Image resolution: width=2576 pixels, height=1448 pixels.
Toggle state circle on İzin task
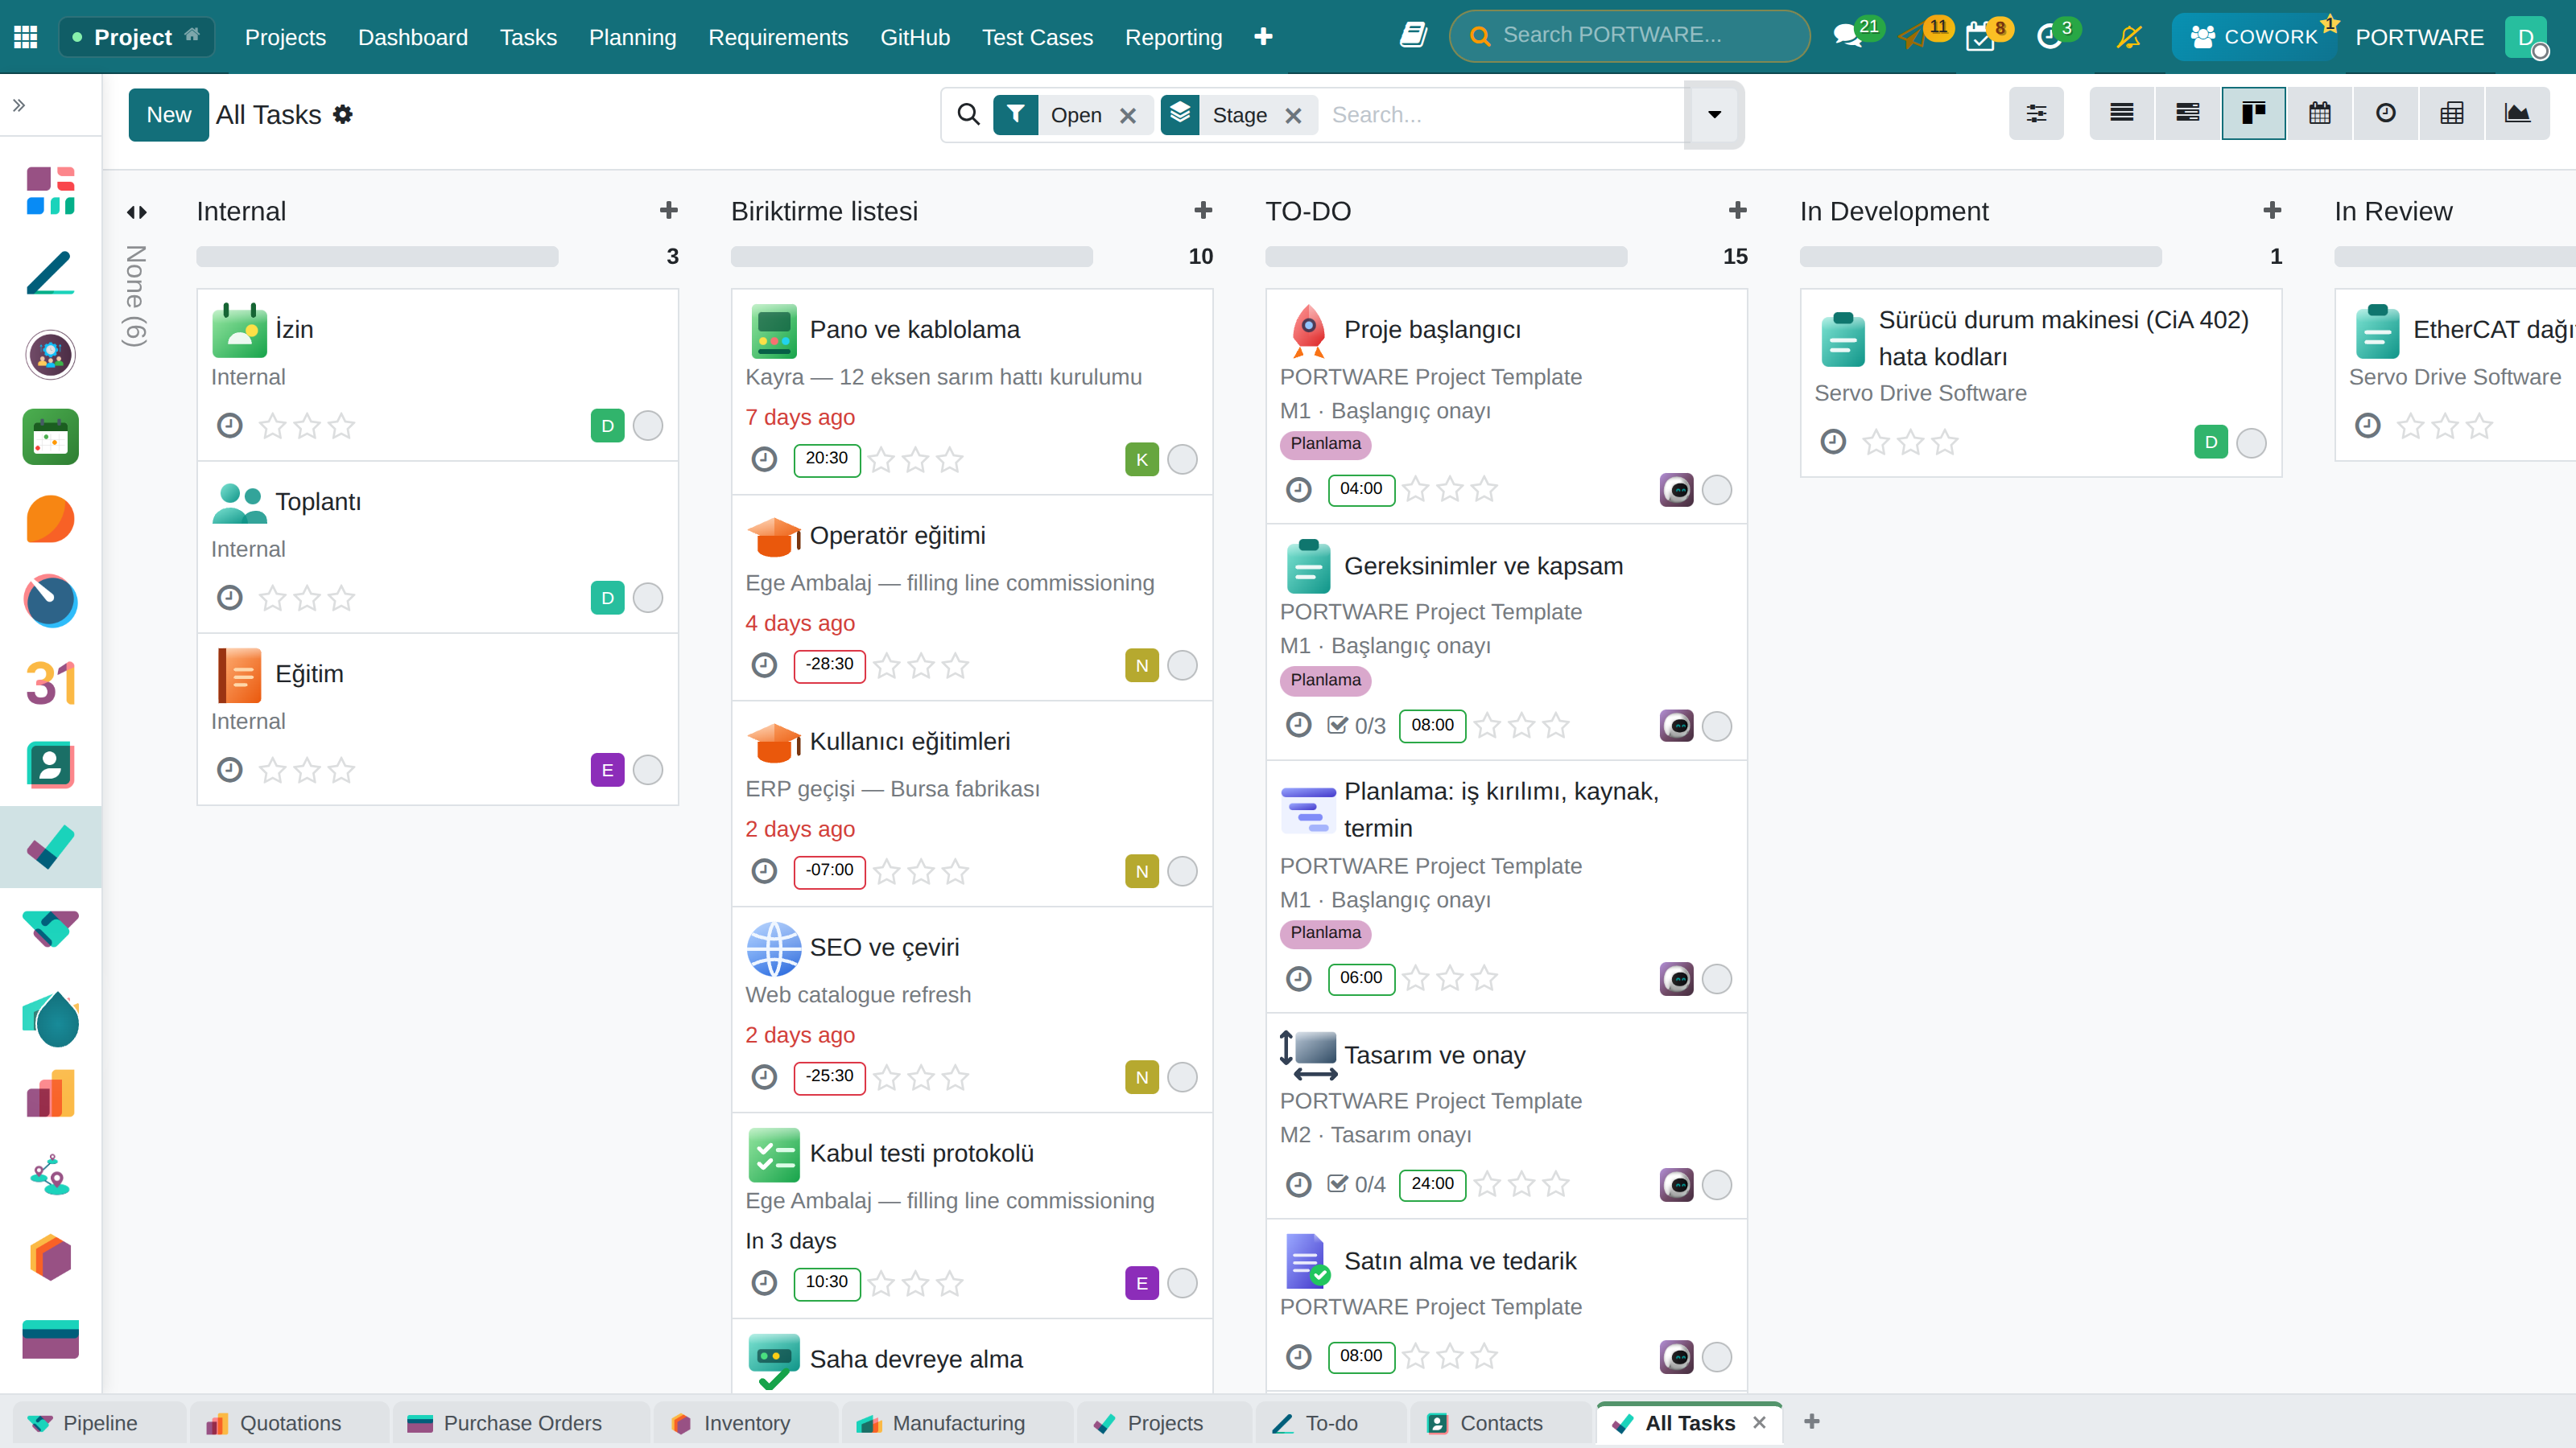[x=648, y=426]
